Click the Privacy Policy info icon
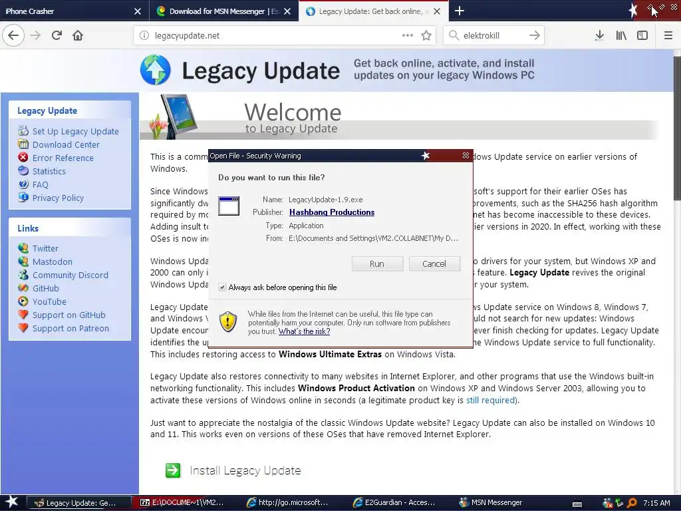 tap(23, 197)
